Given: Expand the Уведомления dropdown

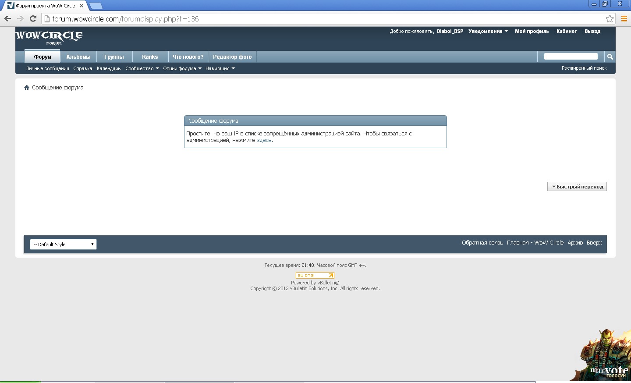Looking at the screenshot, I should pos(488,31).
